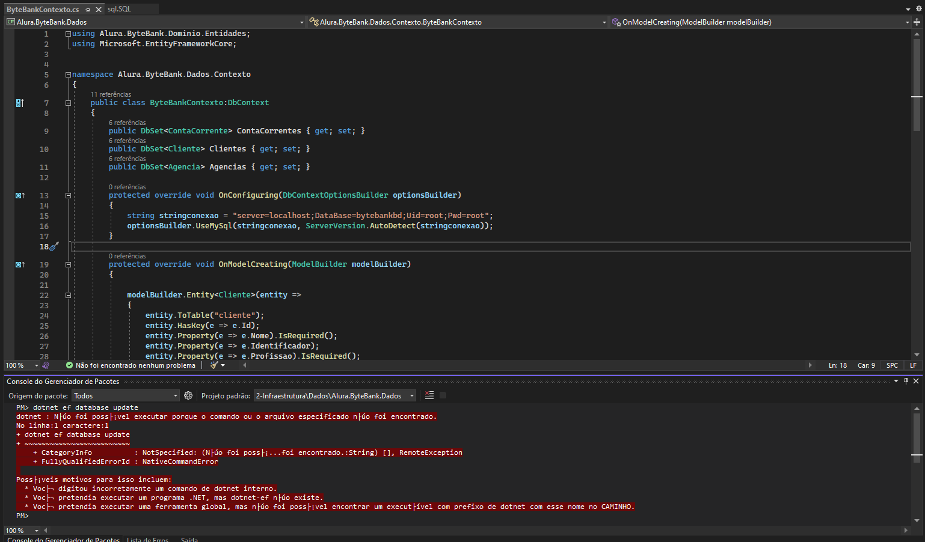This screenshot has height=542, width=925.
Task: Close the Package Manager Console panel
Action: (x=916, y=381)
